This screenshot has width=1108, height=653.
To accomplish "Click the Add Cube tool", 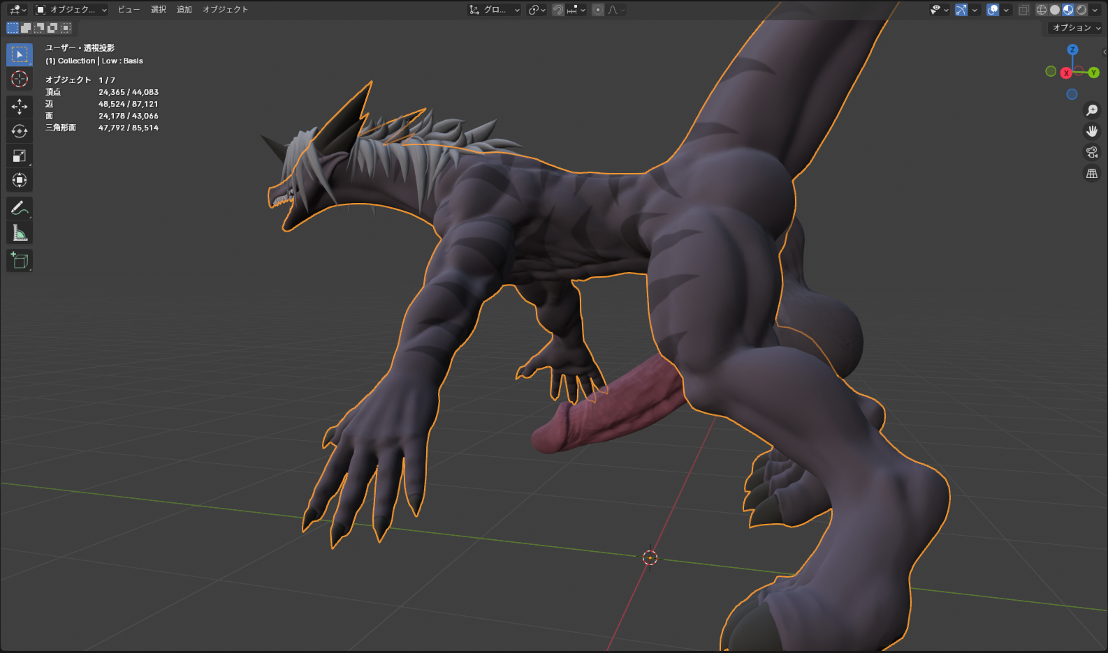I will (20, 261).
